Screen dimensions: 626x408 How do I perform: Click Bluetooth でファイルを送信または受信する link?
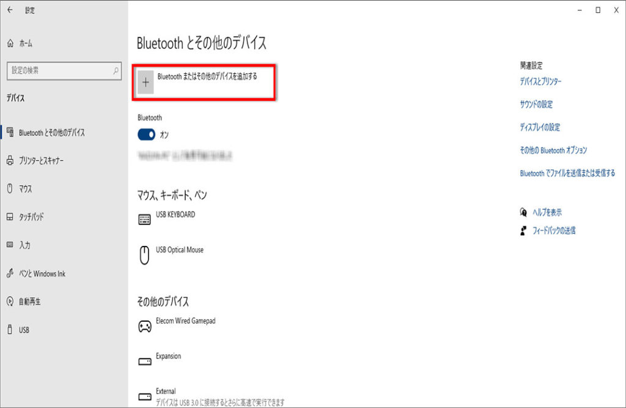(x=567, y=174)
